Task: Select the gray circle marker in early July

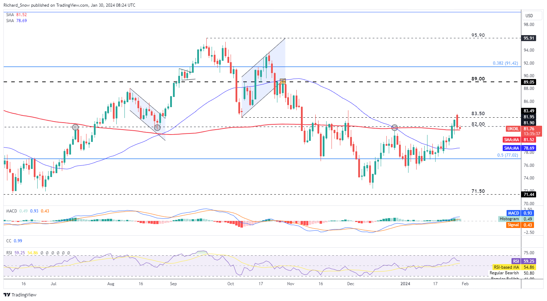Action: click(75, 127)
